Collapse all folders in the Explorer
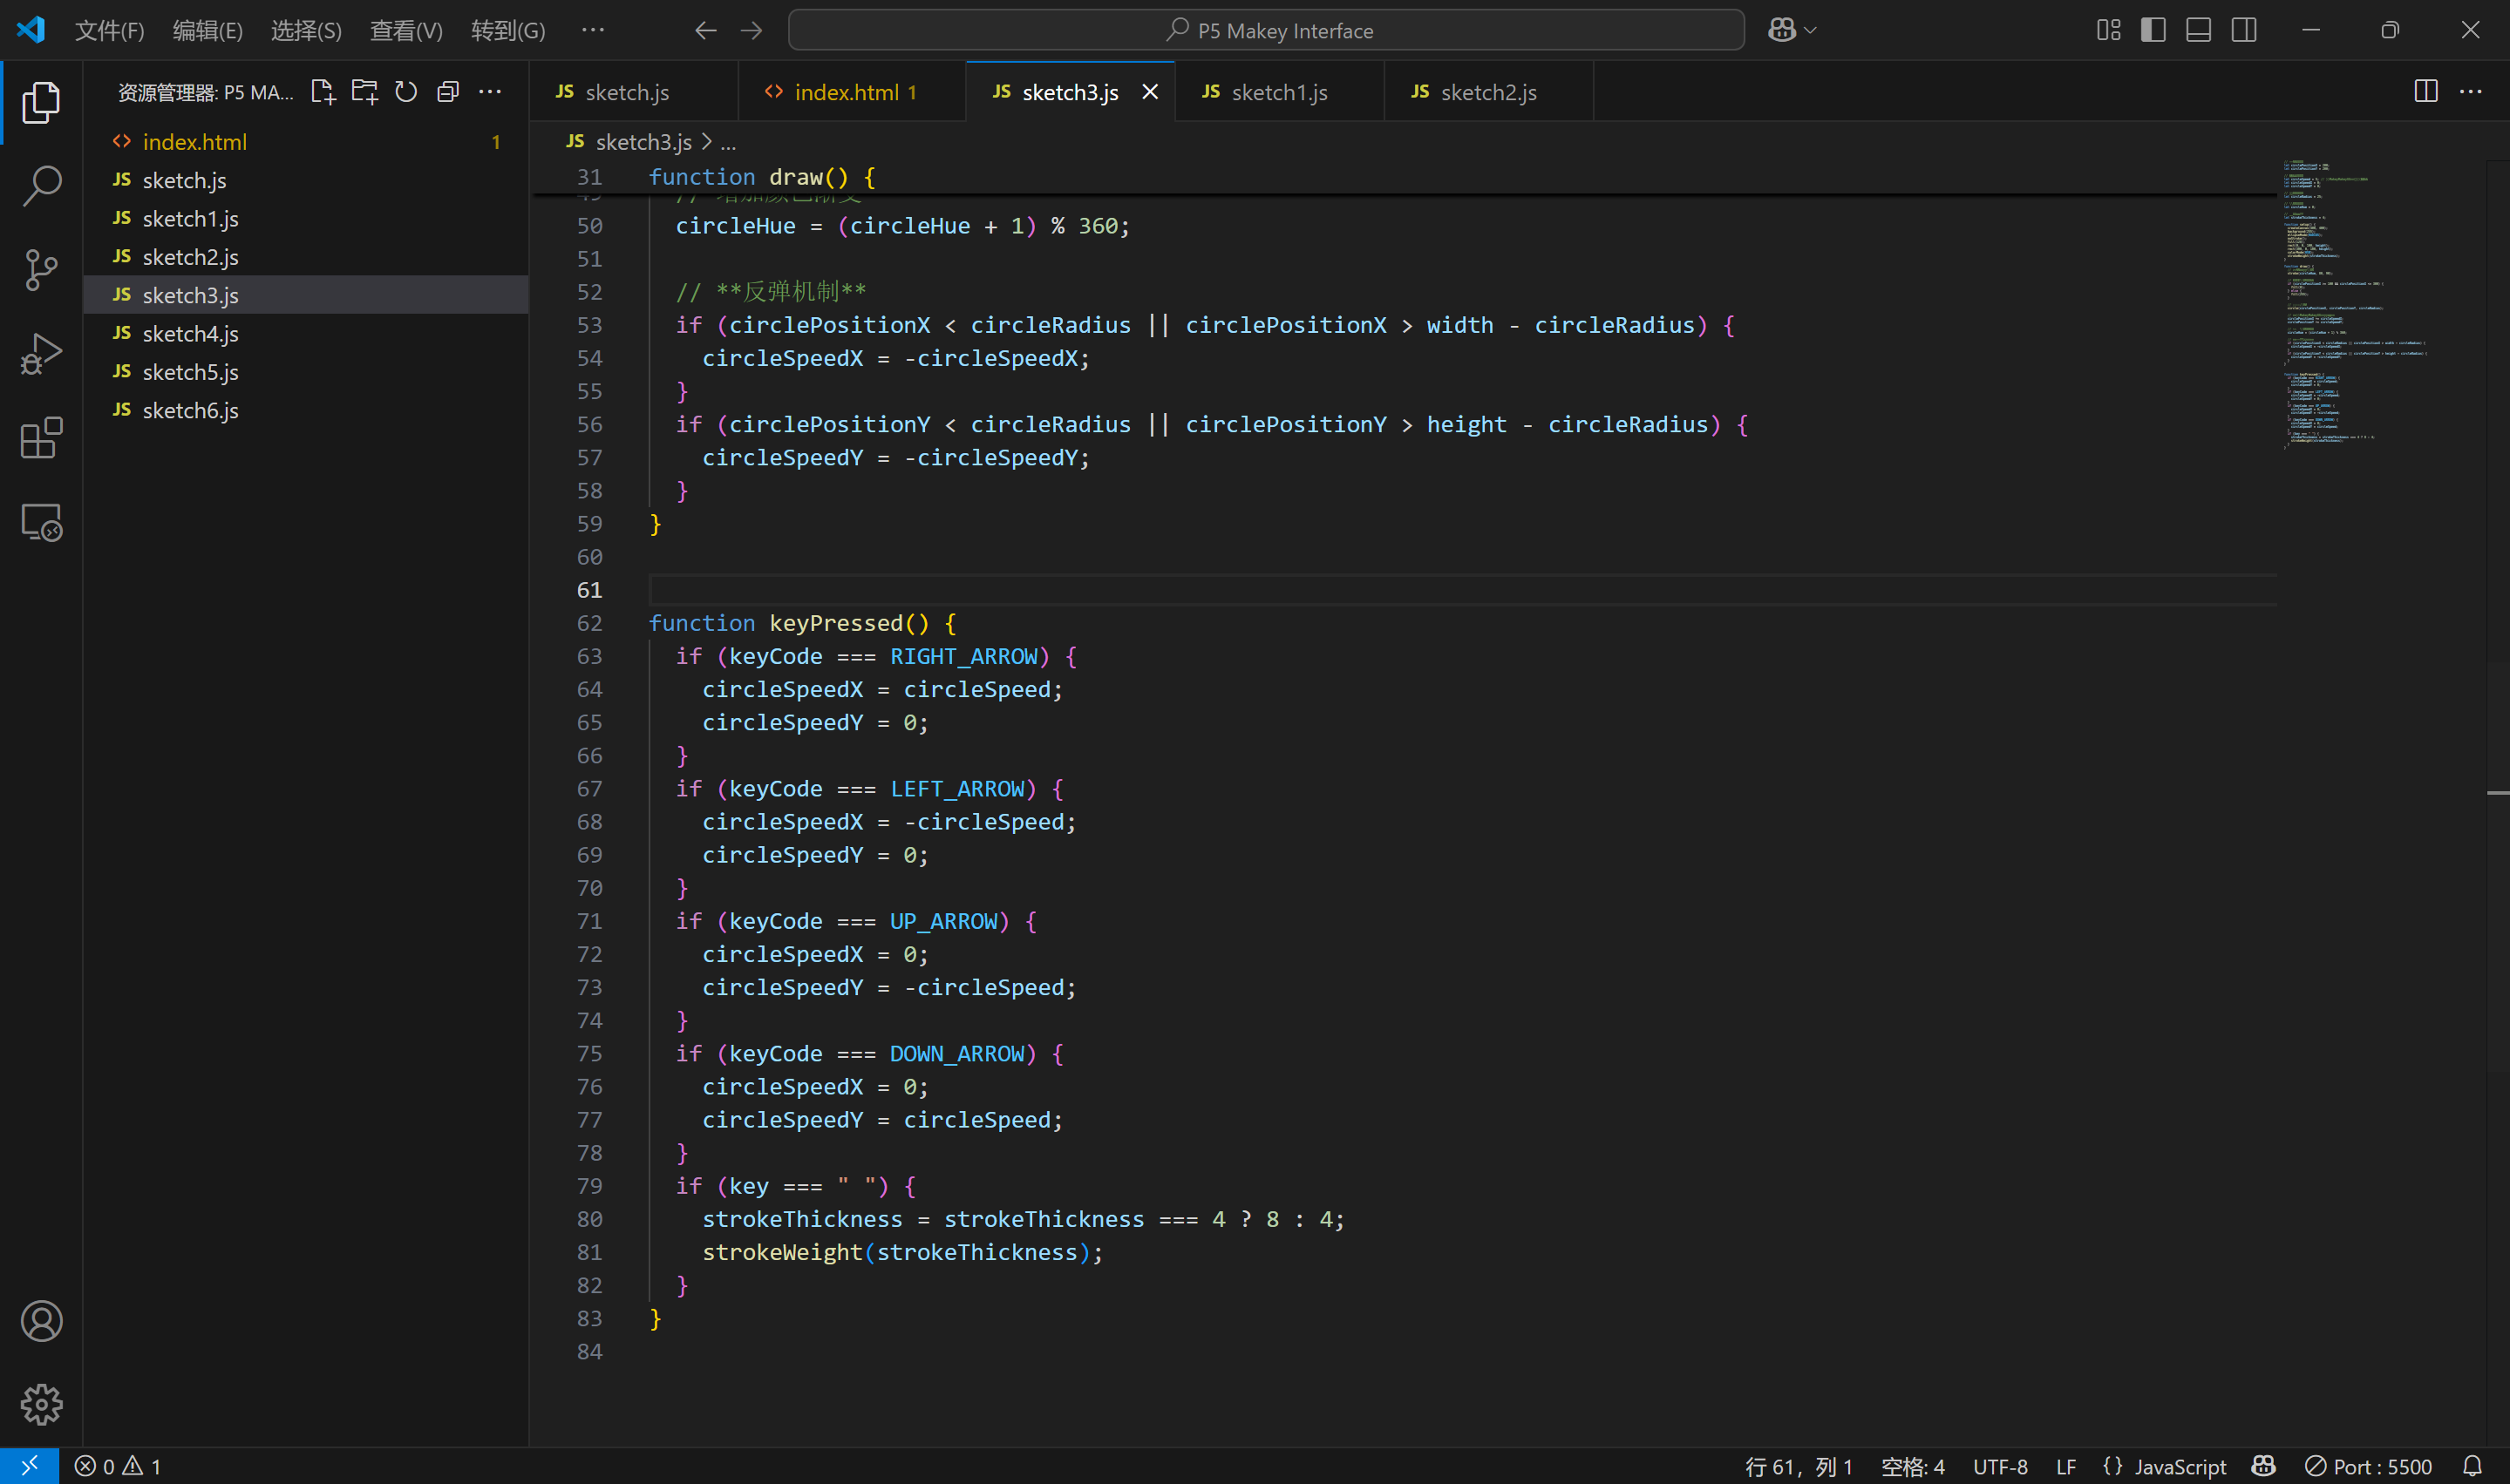 (447, 91)
